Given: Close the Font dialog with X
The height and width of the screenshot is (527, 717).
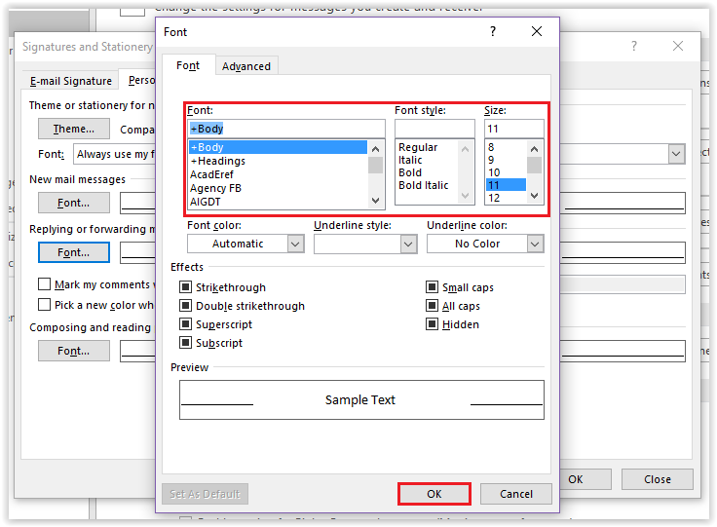Looking at the screenshot, I should pos(537,31).
